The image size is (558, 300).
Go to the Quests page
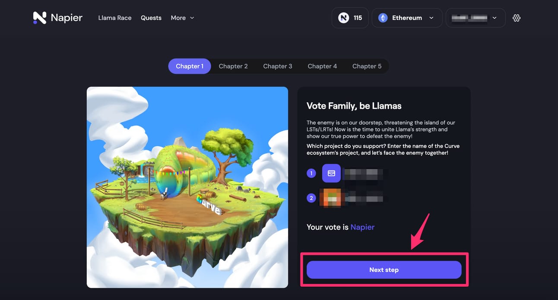point(151,18)
